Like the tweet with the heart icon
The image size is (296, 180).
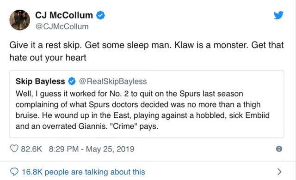click(x=14, y=149)
